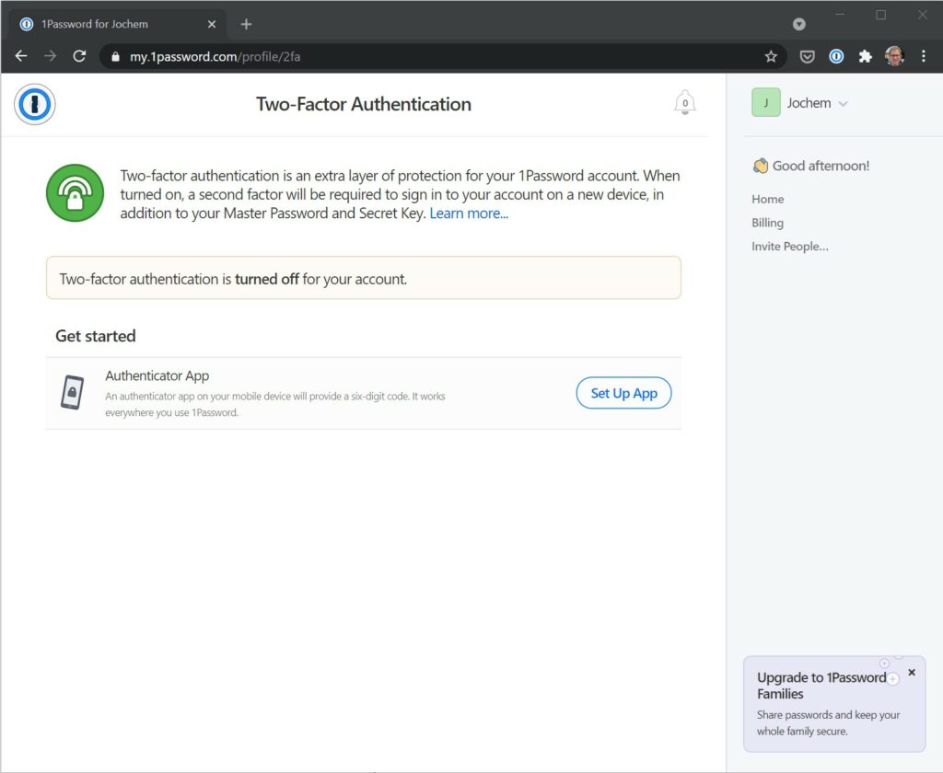Click the Get started heading

96,335
